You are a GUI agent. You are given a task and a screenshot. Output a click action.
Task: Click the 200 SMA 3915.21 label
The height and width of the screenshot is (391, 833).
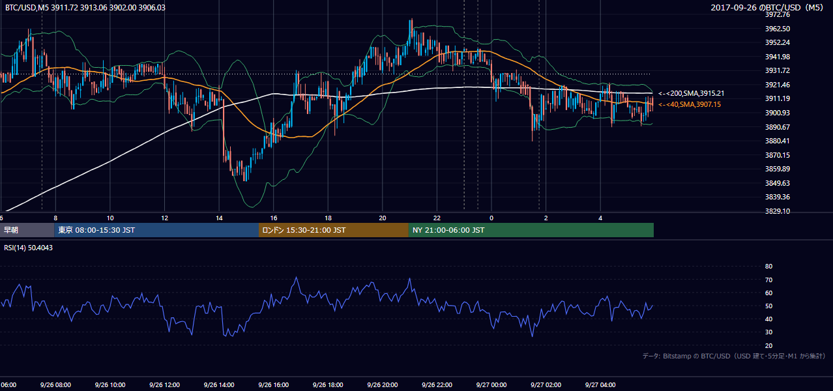(692, 94)
